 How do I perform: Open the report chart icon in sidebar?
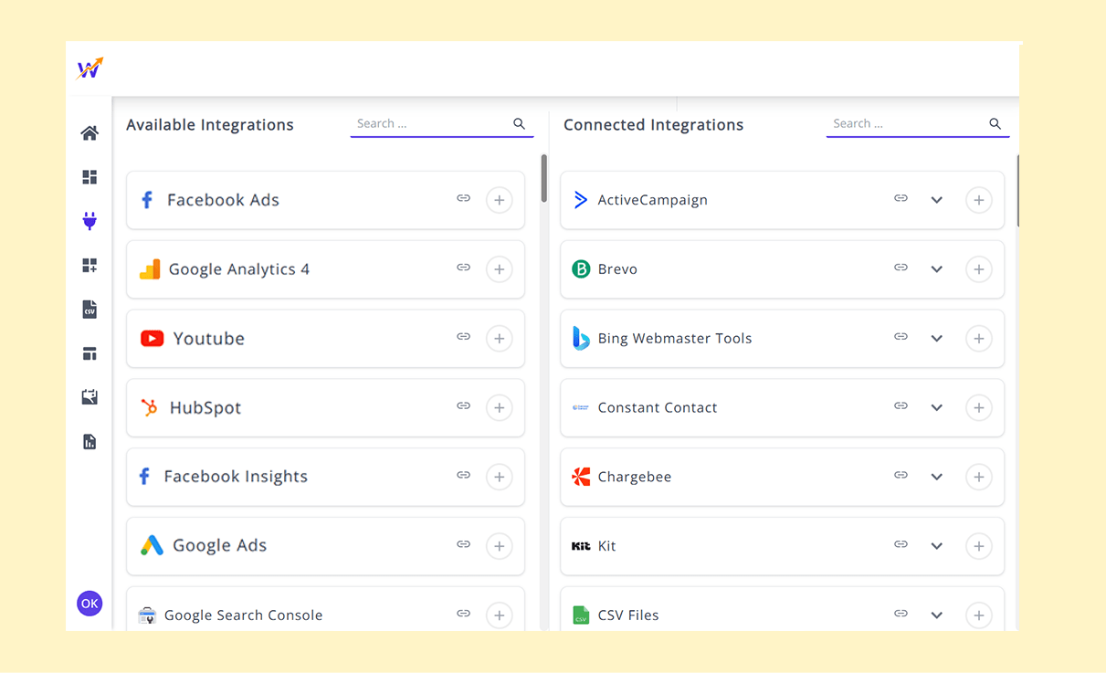90,442
